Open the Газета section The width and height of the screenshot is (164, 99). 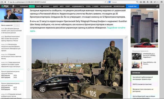[39, 6]
